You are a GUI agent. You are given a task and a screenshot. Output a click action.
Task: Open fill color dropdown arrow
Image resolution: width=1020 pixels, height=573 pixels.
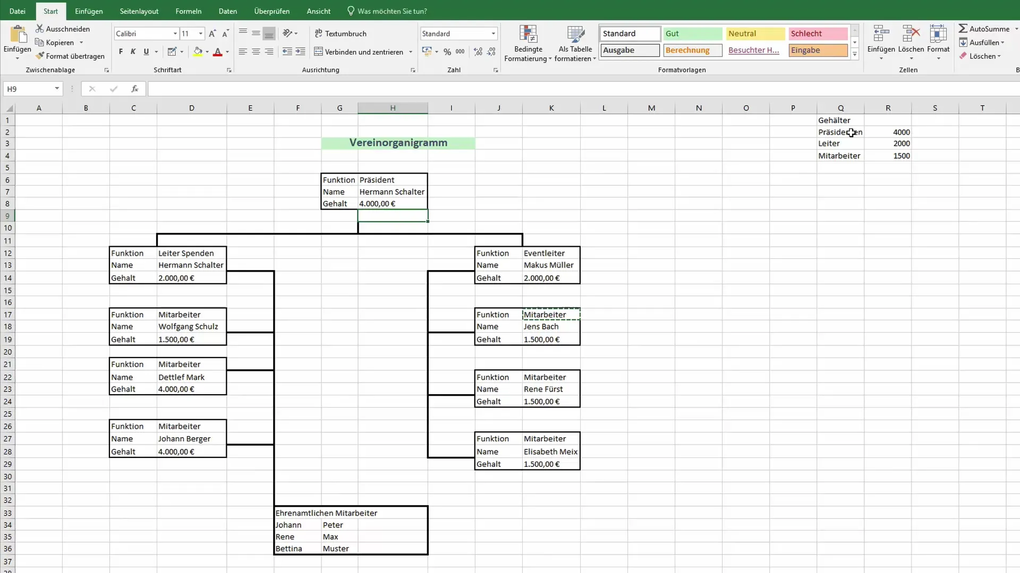(x=207, y=52)
